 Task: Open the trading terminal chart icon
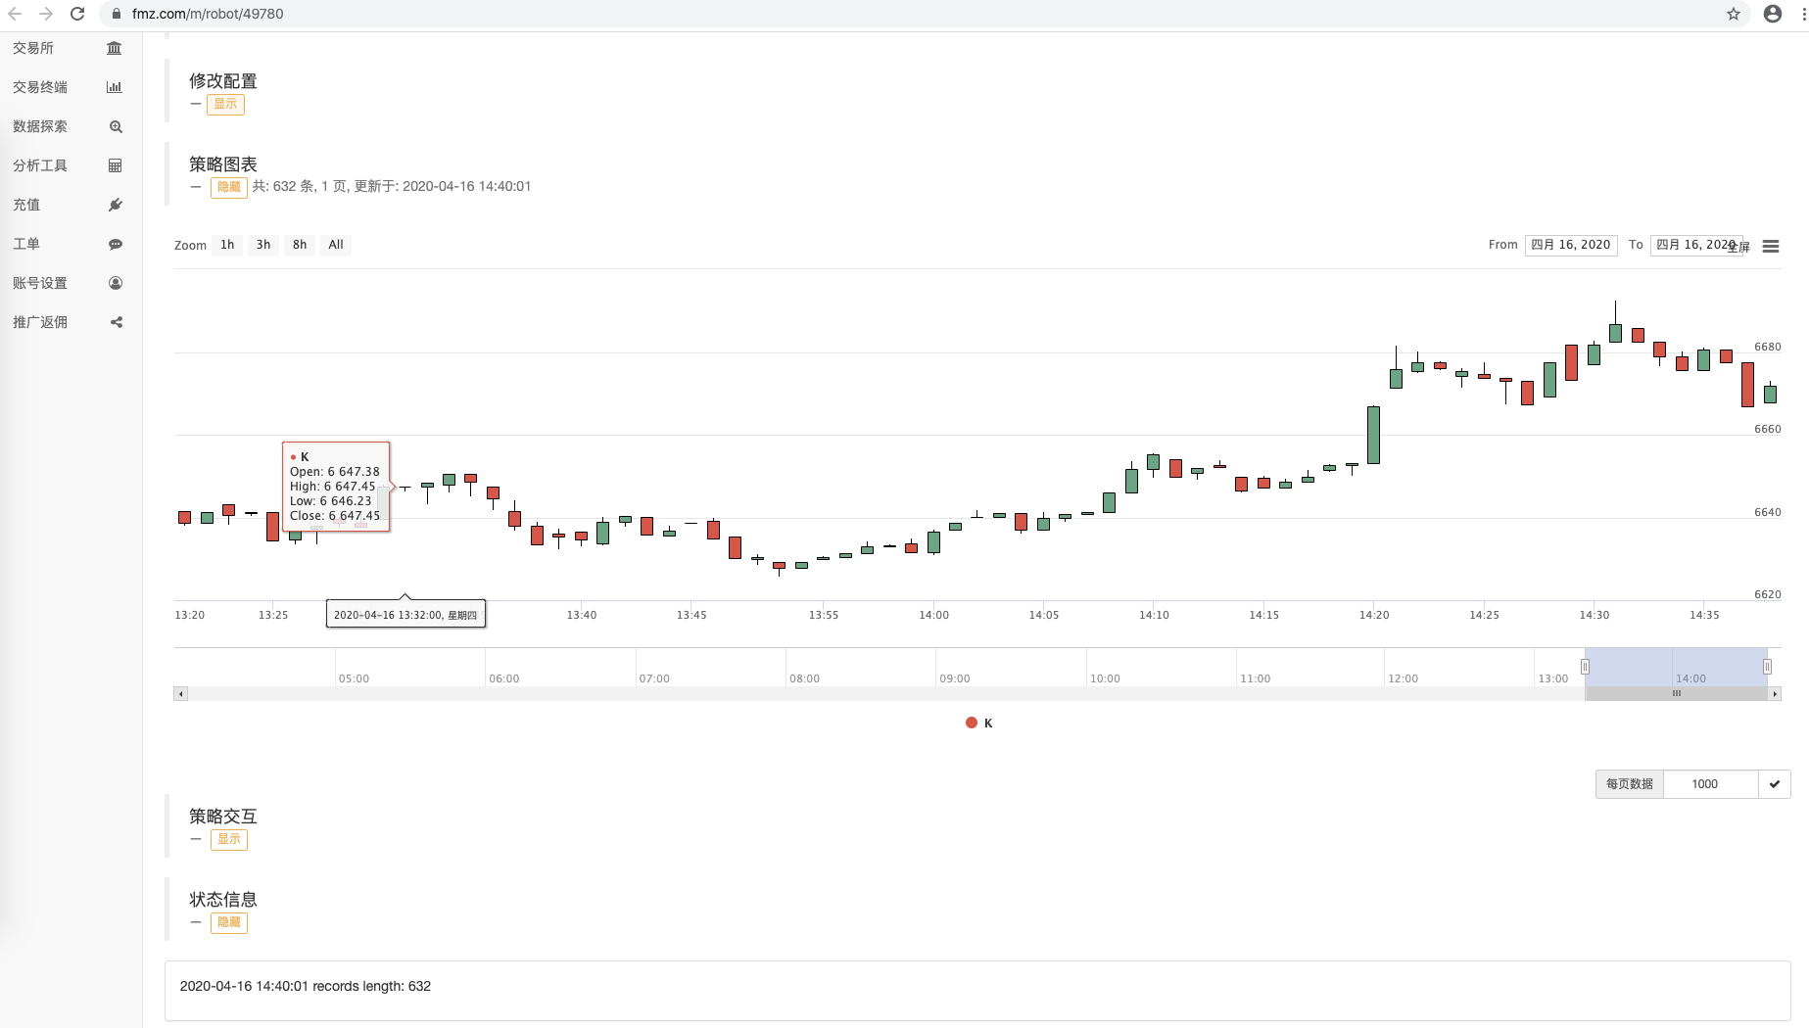115,87
